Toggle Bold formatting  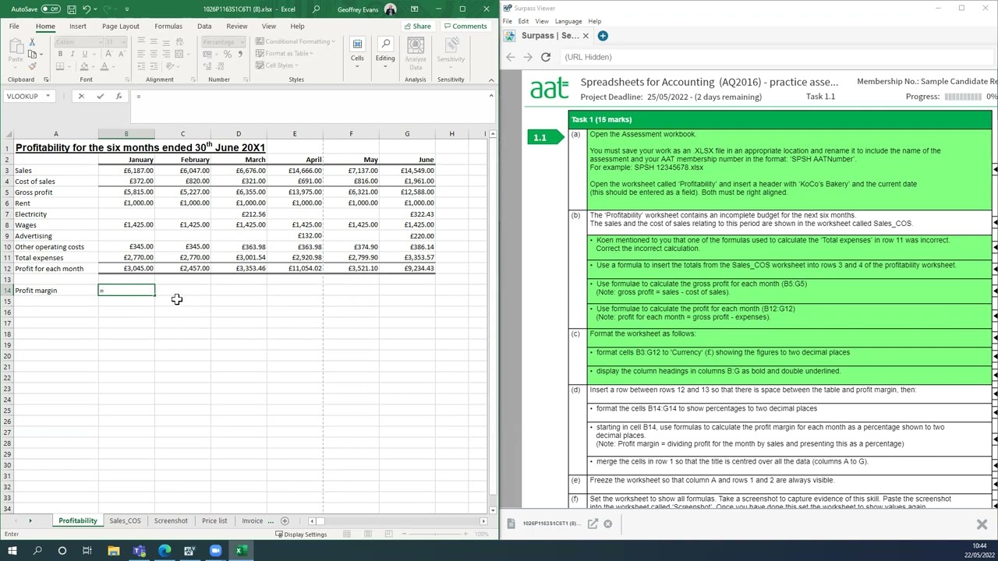coord(60,54)
